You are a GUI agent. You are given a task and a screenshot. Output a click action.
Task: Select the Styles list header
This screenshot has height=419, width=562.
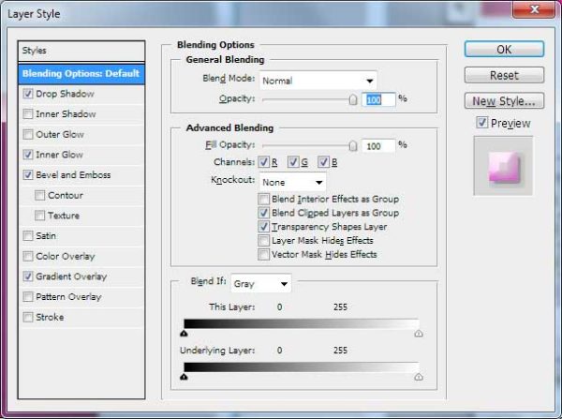(81, 51)
